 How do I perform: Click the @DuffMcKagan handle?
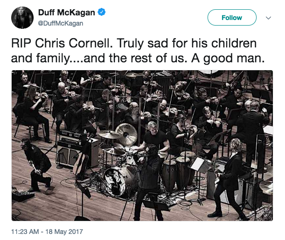pyautogui.click(x=60, y=23)
